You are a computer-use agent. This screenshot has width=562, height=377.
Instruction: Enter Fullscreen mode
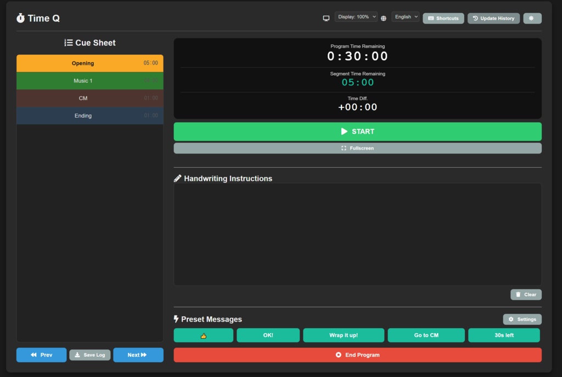(x=358, y=148)
